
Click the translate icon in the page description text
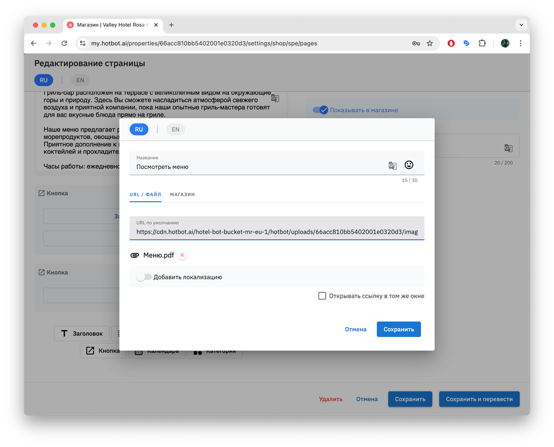275,98
